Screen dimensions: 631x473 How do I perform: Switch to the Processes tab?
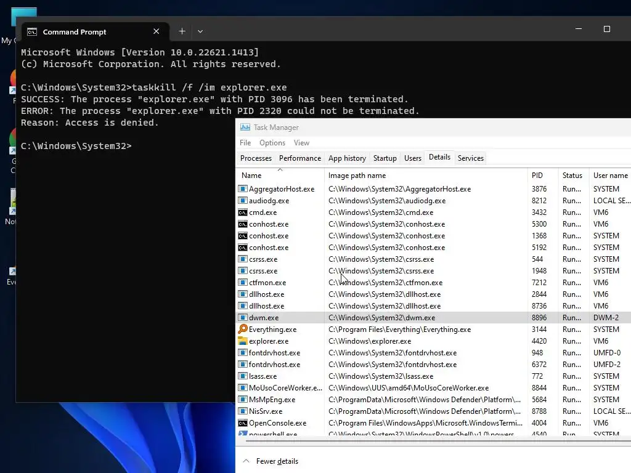[256, 158]
